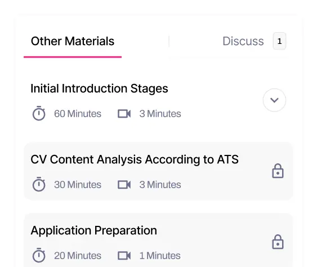Open the Application Preparation lesson title

[x=94, y=230]
